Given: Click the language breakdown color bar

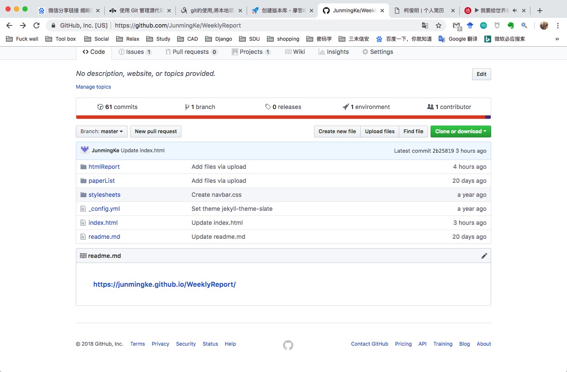Looking at the screenshot, I should tap(283, 117).
